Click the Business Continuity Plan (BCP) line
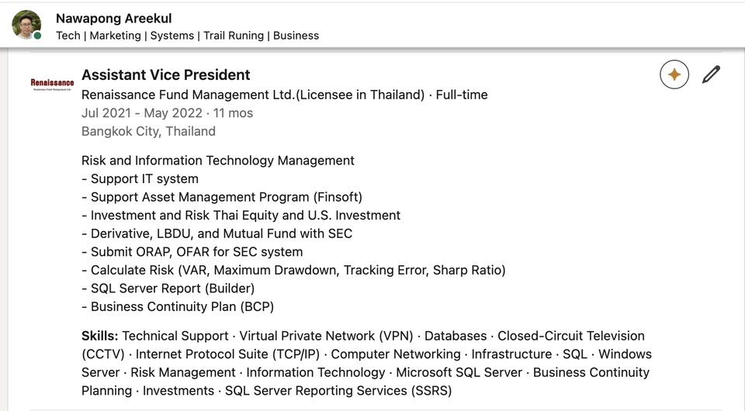Screen dimensions: 745x411 point(178,306)
